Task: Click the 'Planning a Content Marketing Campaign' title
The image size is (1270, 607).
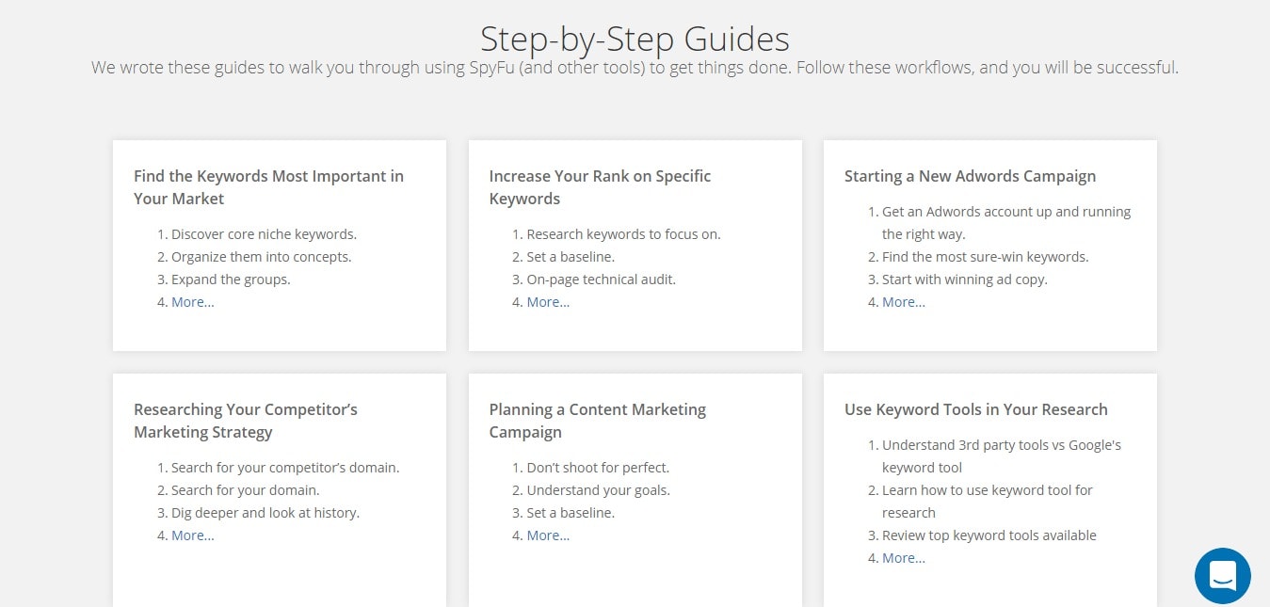Action: coord(597,421)
